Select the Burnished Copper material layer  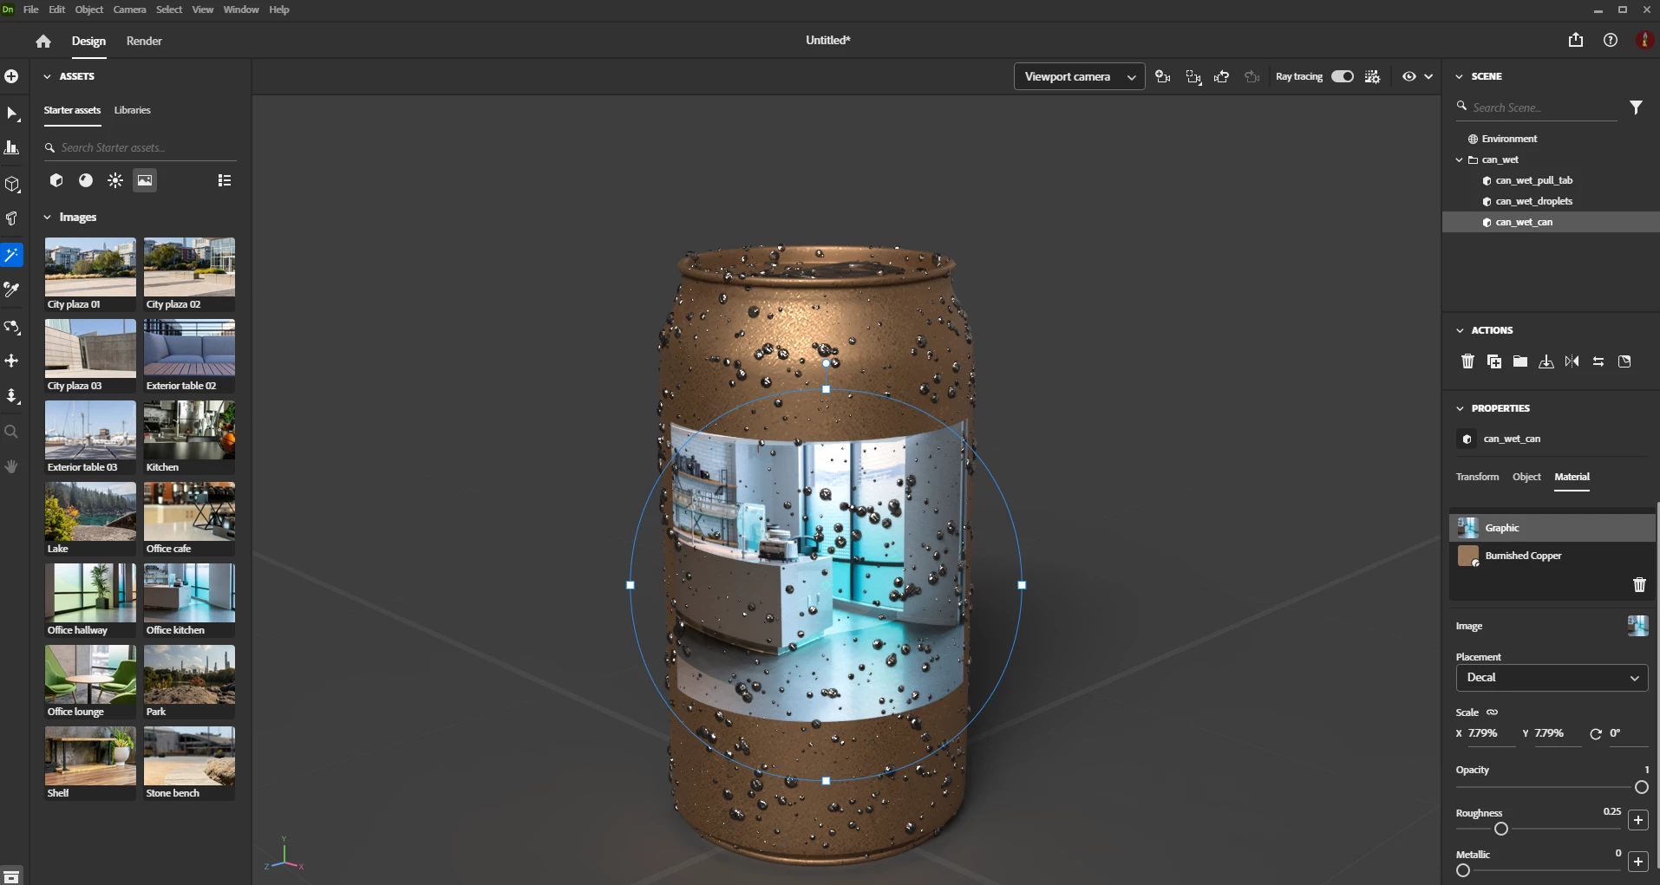(x=1552, y=556)
